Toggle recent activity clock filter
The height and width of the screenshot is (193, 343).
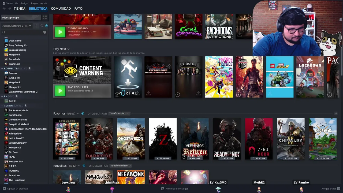pos(42,26)
